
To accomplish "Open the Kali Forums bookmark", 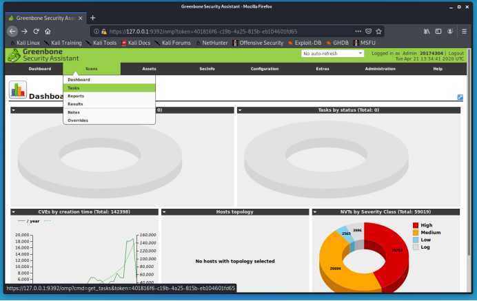I will pyautogui.click(x=173, y=43).
